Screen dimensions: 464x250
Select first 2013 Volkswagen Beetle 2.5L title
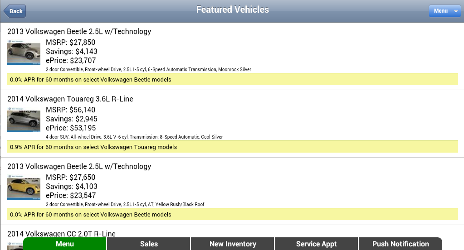tap(79, 31)
